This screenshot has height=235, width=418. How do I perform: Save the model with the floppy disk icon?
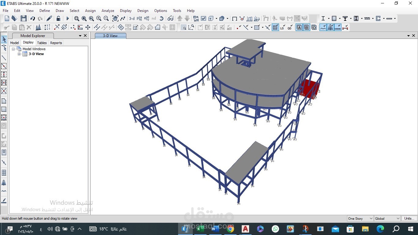[x=24, y=19]
